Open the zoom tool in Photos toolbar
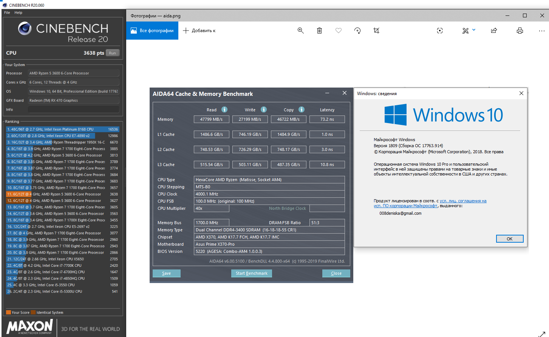The width and height of the screenshot is (549, 337). coord(301,31)
